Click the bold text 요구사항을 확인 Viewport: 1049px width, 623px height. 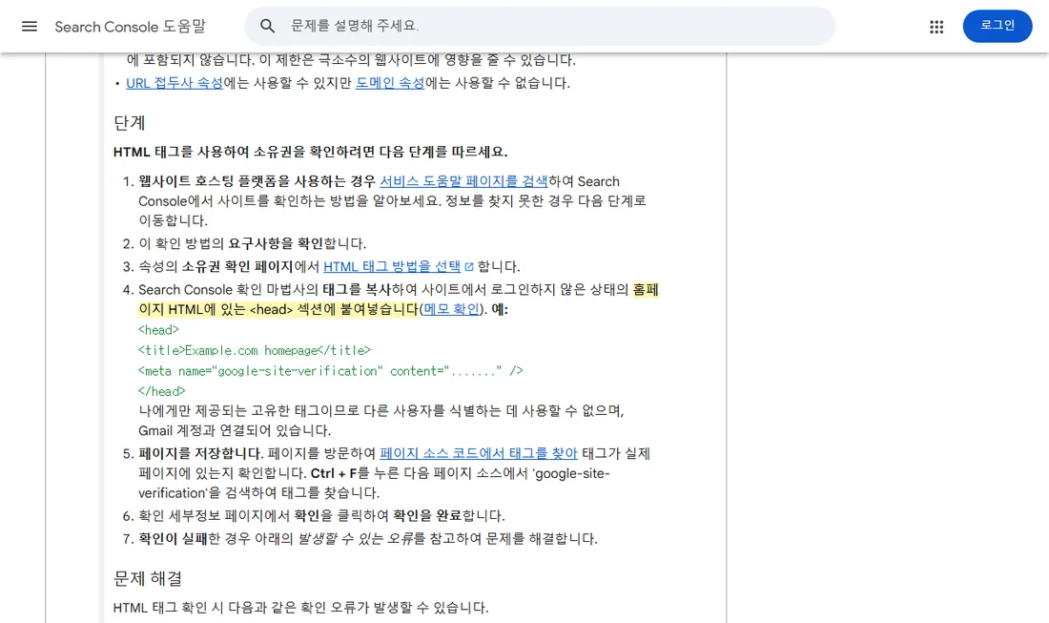(x=276, y=243)
